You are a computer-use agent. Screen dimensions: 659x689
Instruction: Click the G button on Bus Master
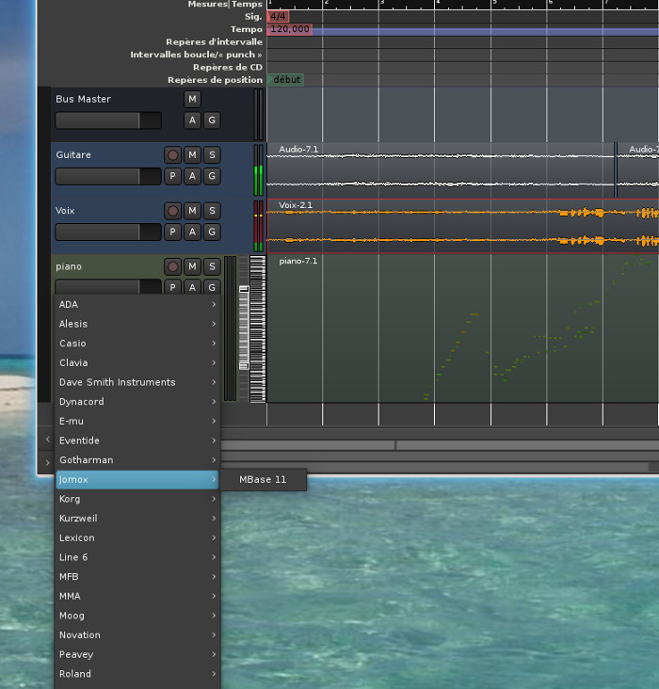point(212,120)
